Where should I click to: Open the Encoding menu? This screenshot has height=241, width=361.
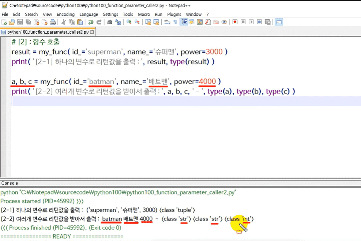point(65,14)
